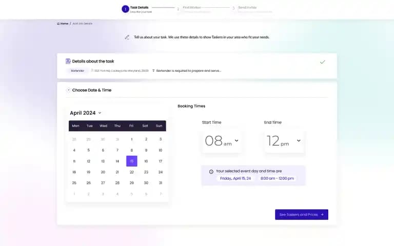Image resolution: width=394 pixels, height=246 pixels.
Task: Select date 2 in the first calendar row
Action: click(146, 139)
